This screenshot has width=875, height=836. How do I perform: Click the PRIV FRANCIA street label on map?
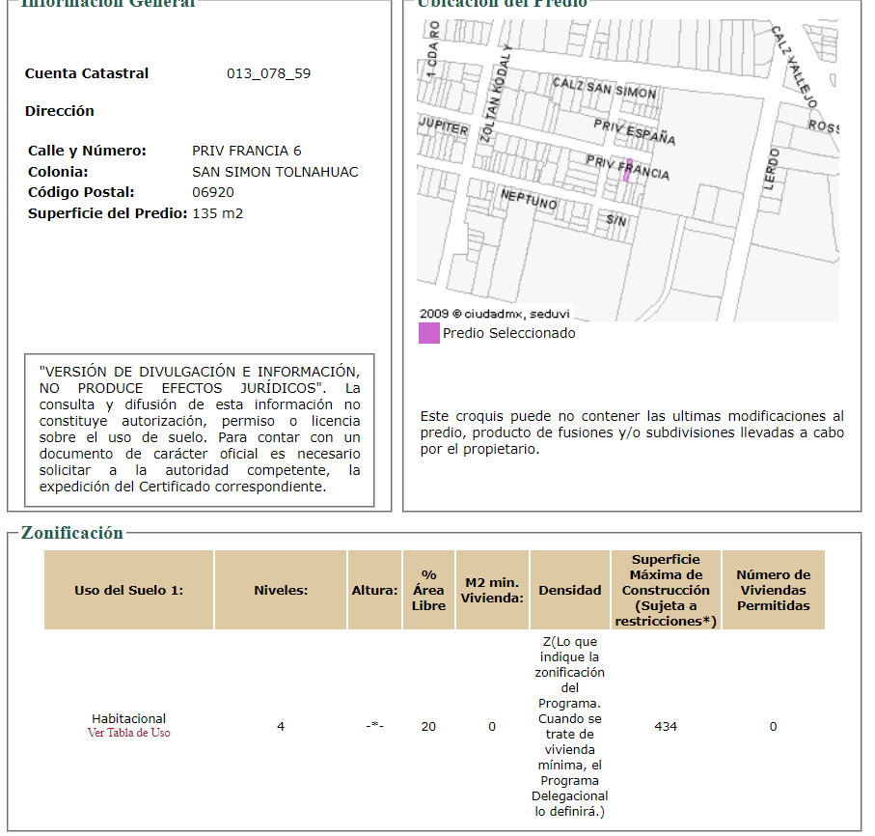627,168
